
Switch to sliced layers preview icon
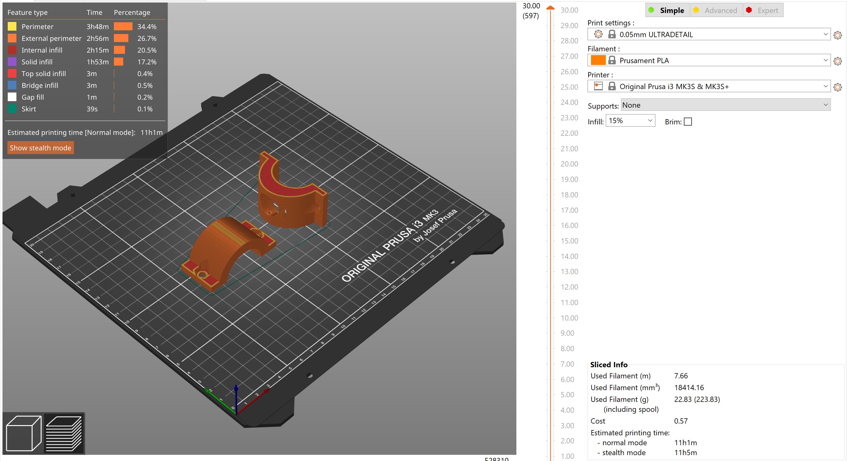coord(64,433)
